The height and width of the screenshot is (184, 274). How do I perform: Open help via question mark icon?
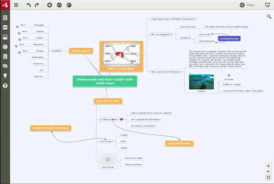pos(5,86)
